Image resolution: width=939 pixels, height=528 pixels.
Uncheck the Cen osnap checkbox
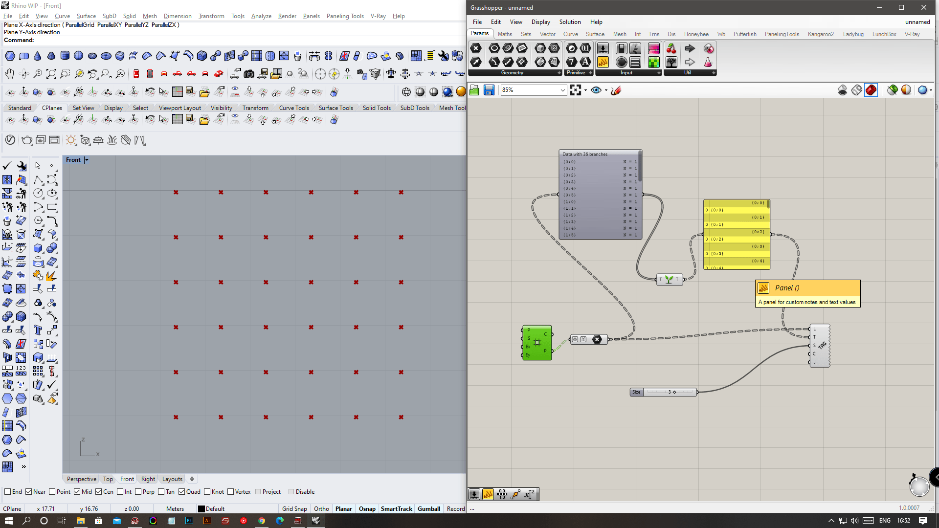(x=99, y=492)
